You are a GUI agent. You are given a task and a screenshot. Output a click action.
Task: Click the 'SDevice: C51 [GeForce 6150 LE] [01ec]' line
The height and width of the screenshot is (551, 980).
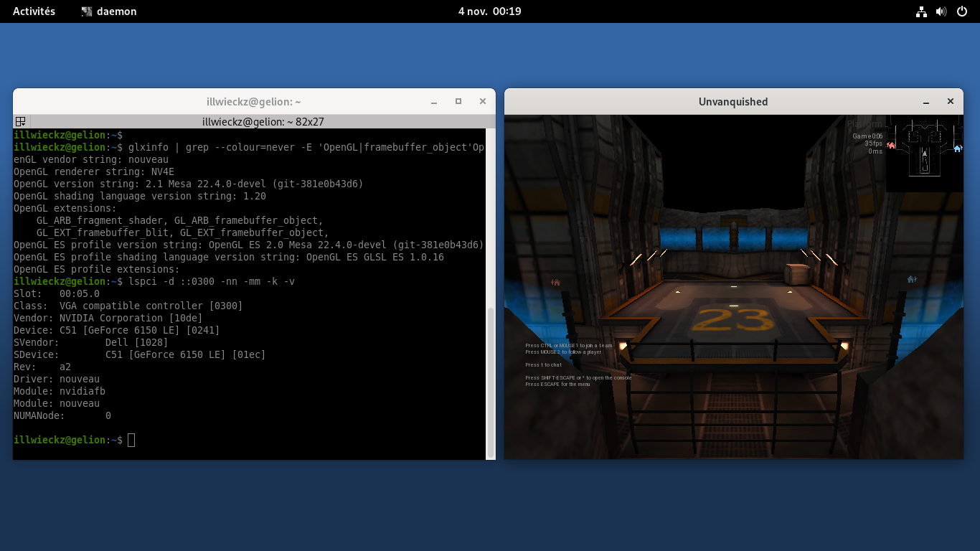pyautogui.click(x=140, y=354)
